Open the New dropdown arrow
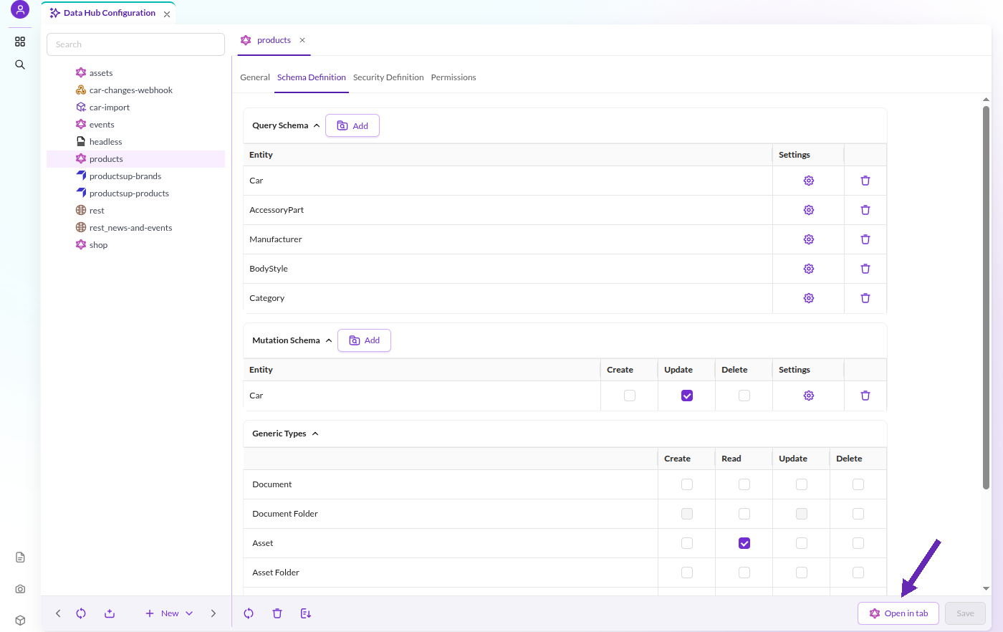The width and height of the screenshot is (1003, 632). [x=189, y=613]
